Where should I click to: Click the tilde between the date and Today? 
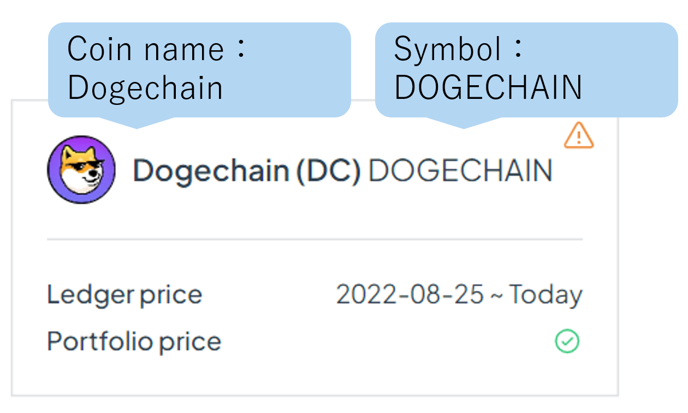click(496, 295)
